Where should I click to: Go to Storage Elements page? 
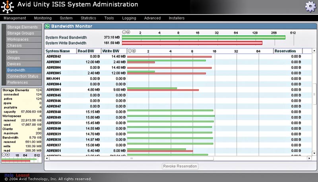click(x=24, y=27)
